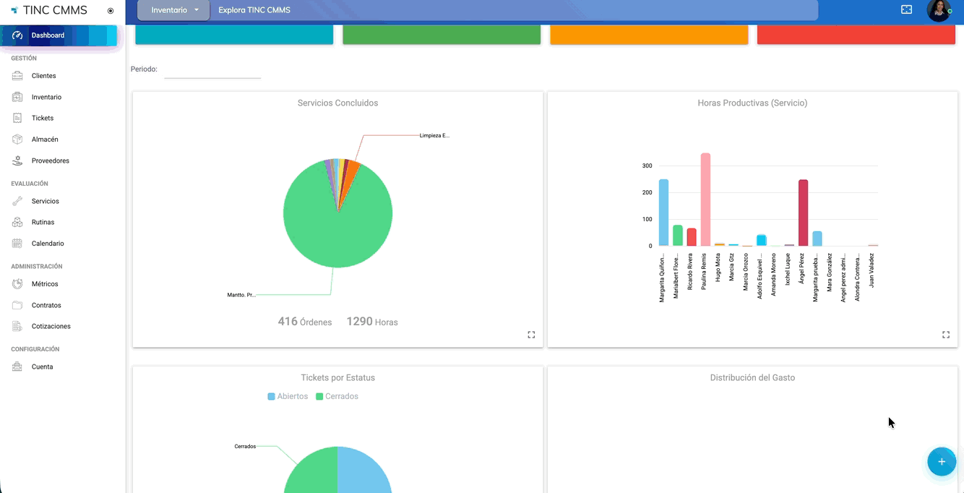
Task: Click the Inventario sidebar icon
Action: click(x=17, y=97)
